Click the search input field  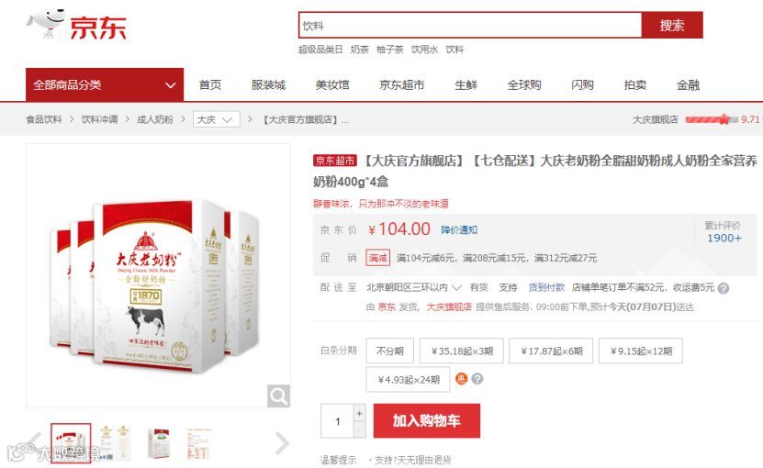(x=470, y=26)
